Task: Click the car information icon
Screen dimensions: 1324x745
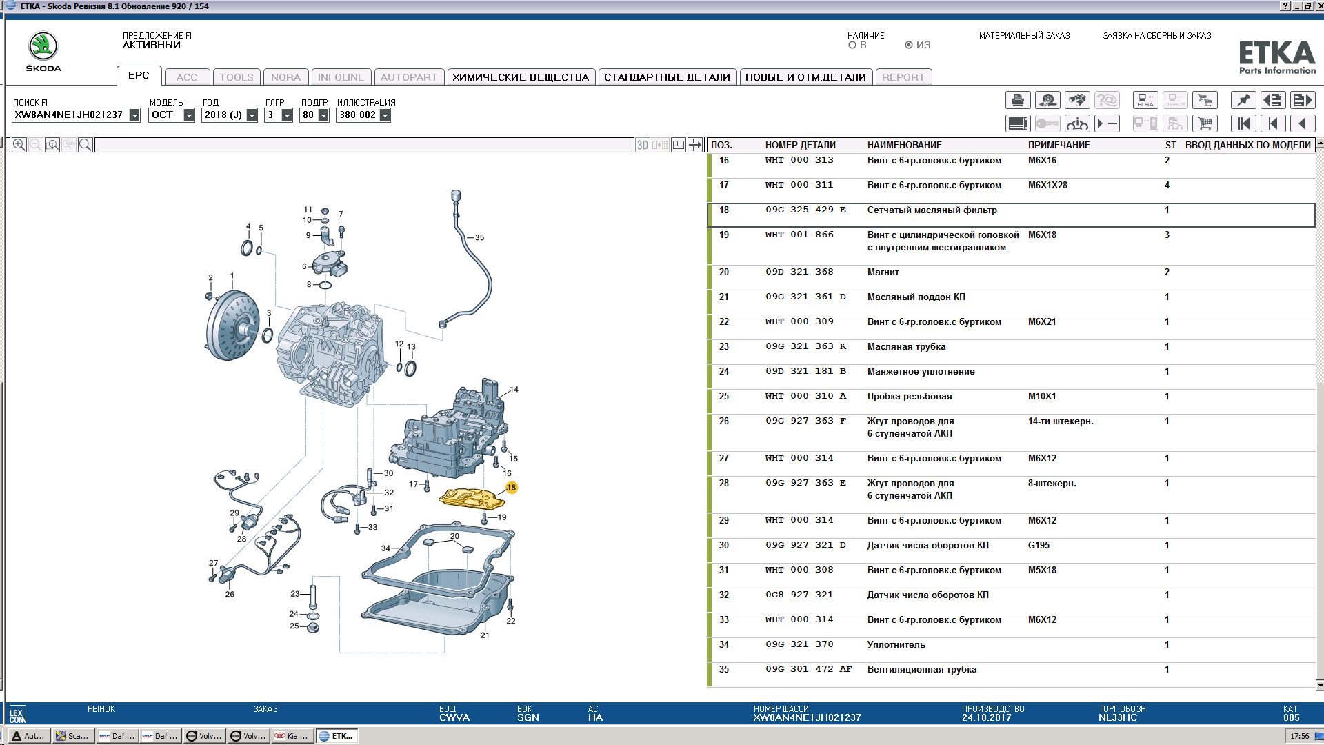Action: [x=1076, y=124]
